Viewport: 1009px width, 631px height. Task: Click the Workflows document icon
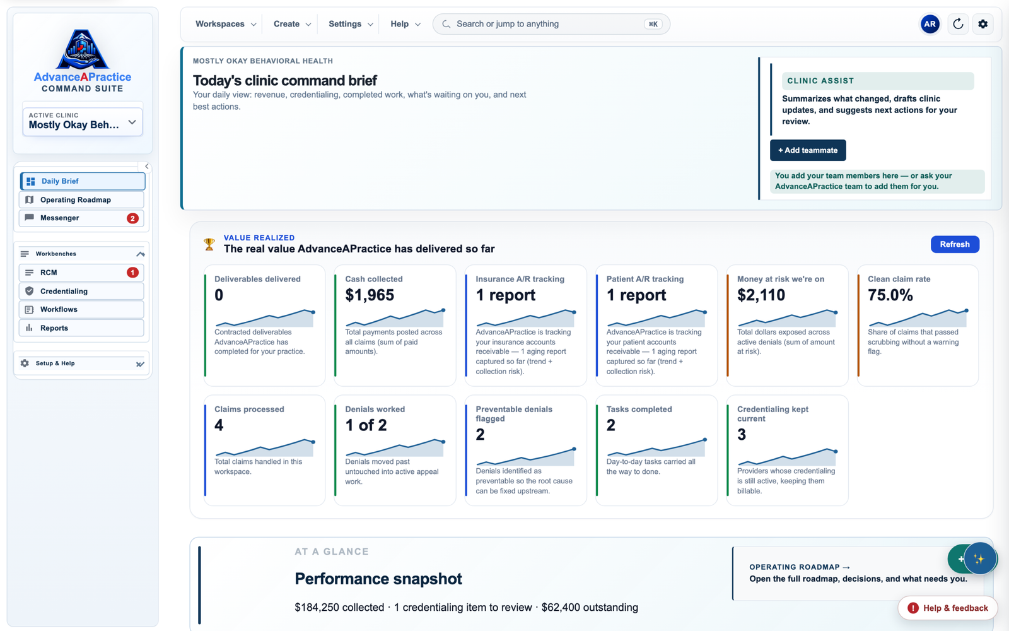coord(29,309)
